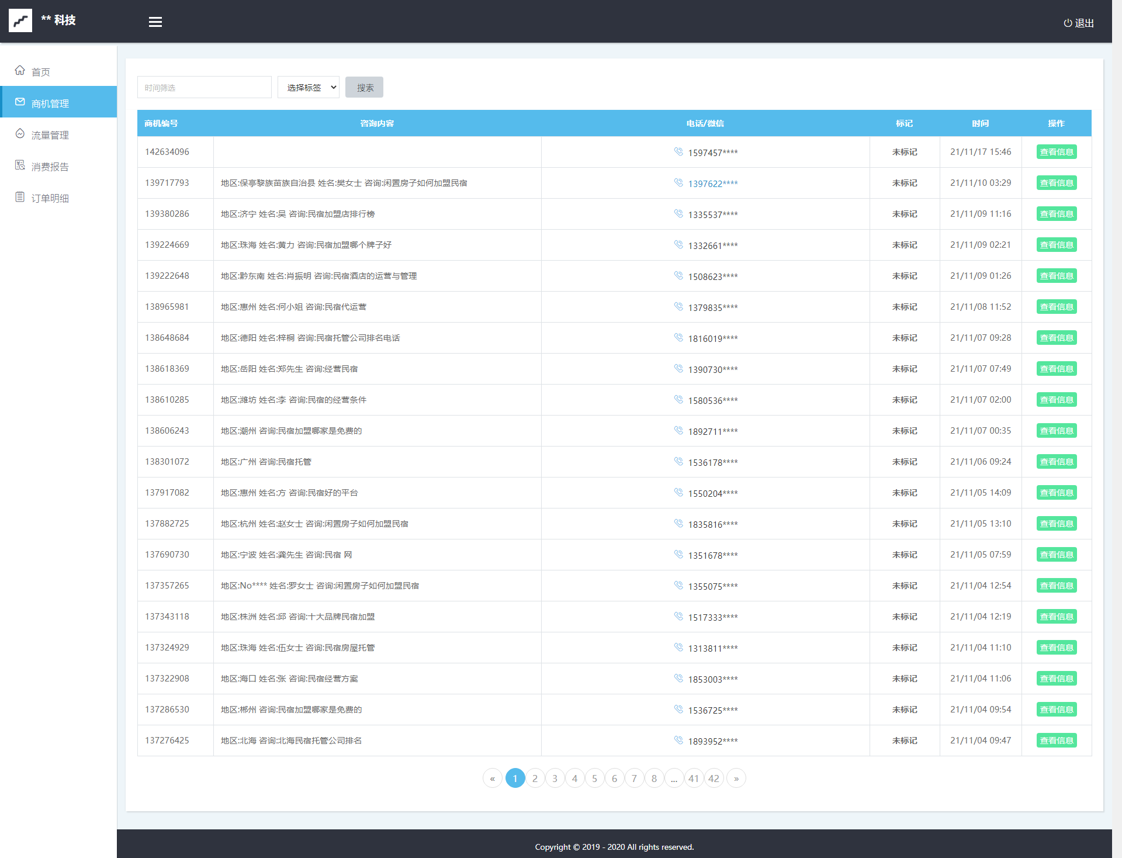Screen dimensions: 1122x858
Task: Click the home icon in sidebar
Action: tap(20, 70)
